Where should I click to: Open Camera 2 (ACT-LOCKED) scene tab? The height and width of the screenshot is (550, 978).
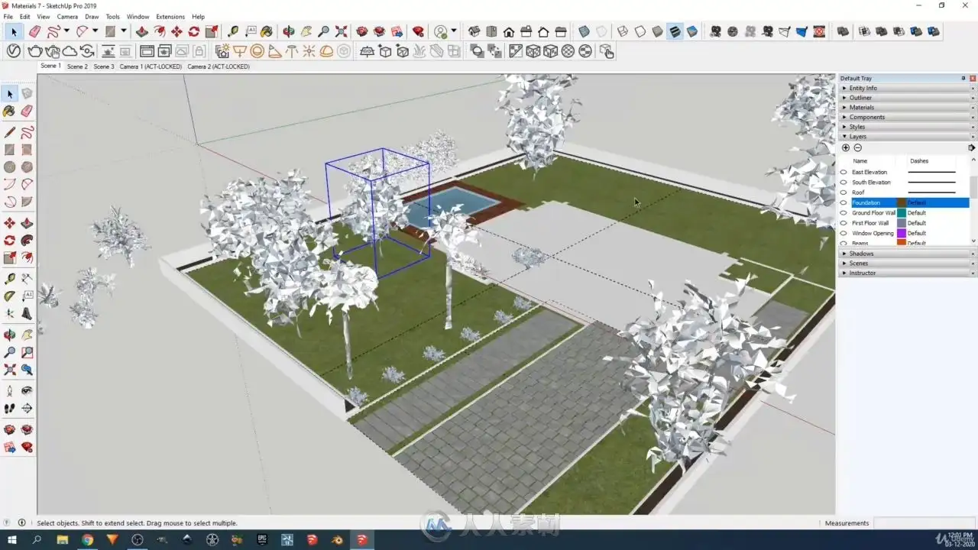(219, 66)
